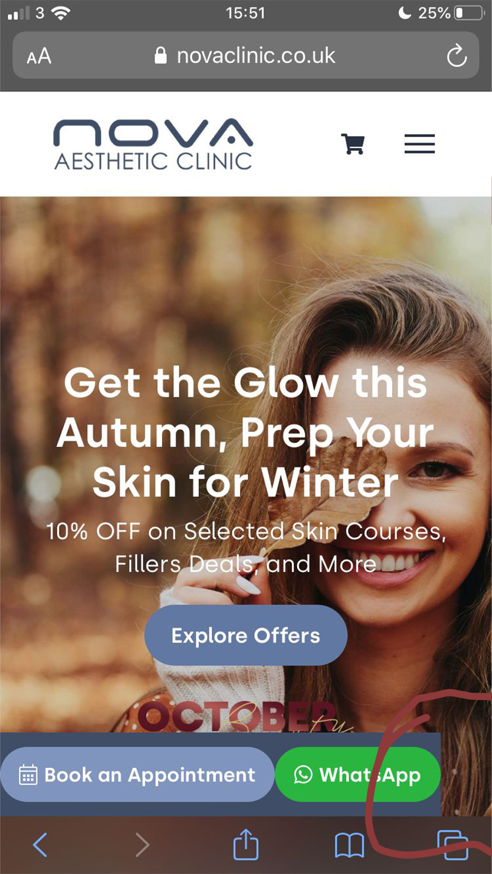Click the Nova Aesthetic Clinic logo
This screenshot has height=874, width=492.
(153, 144)
